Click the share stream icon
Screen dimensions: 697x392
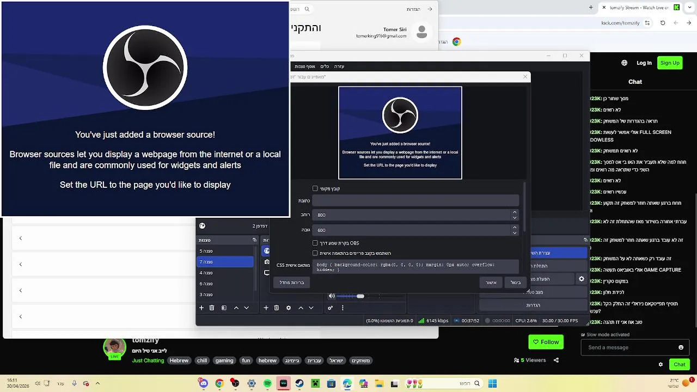(556, 360)
